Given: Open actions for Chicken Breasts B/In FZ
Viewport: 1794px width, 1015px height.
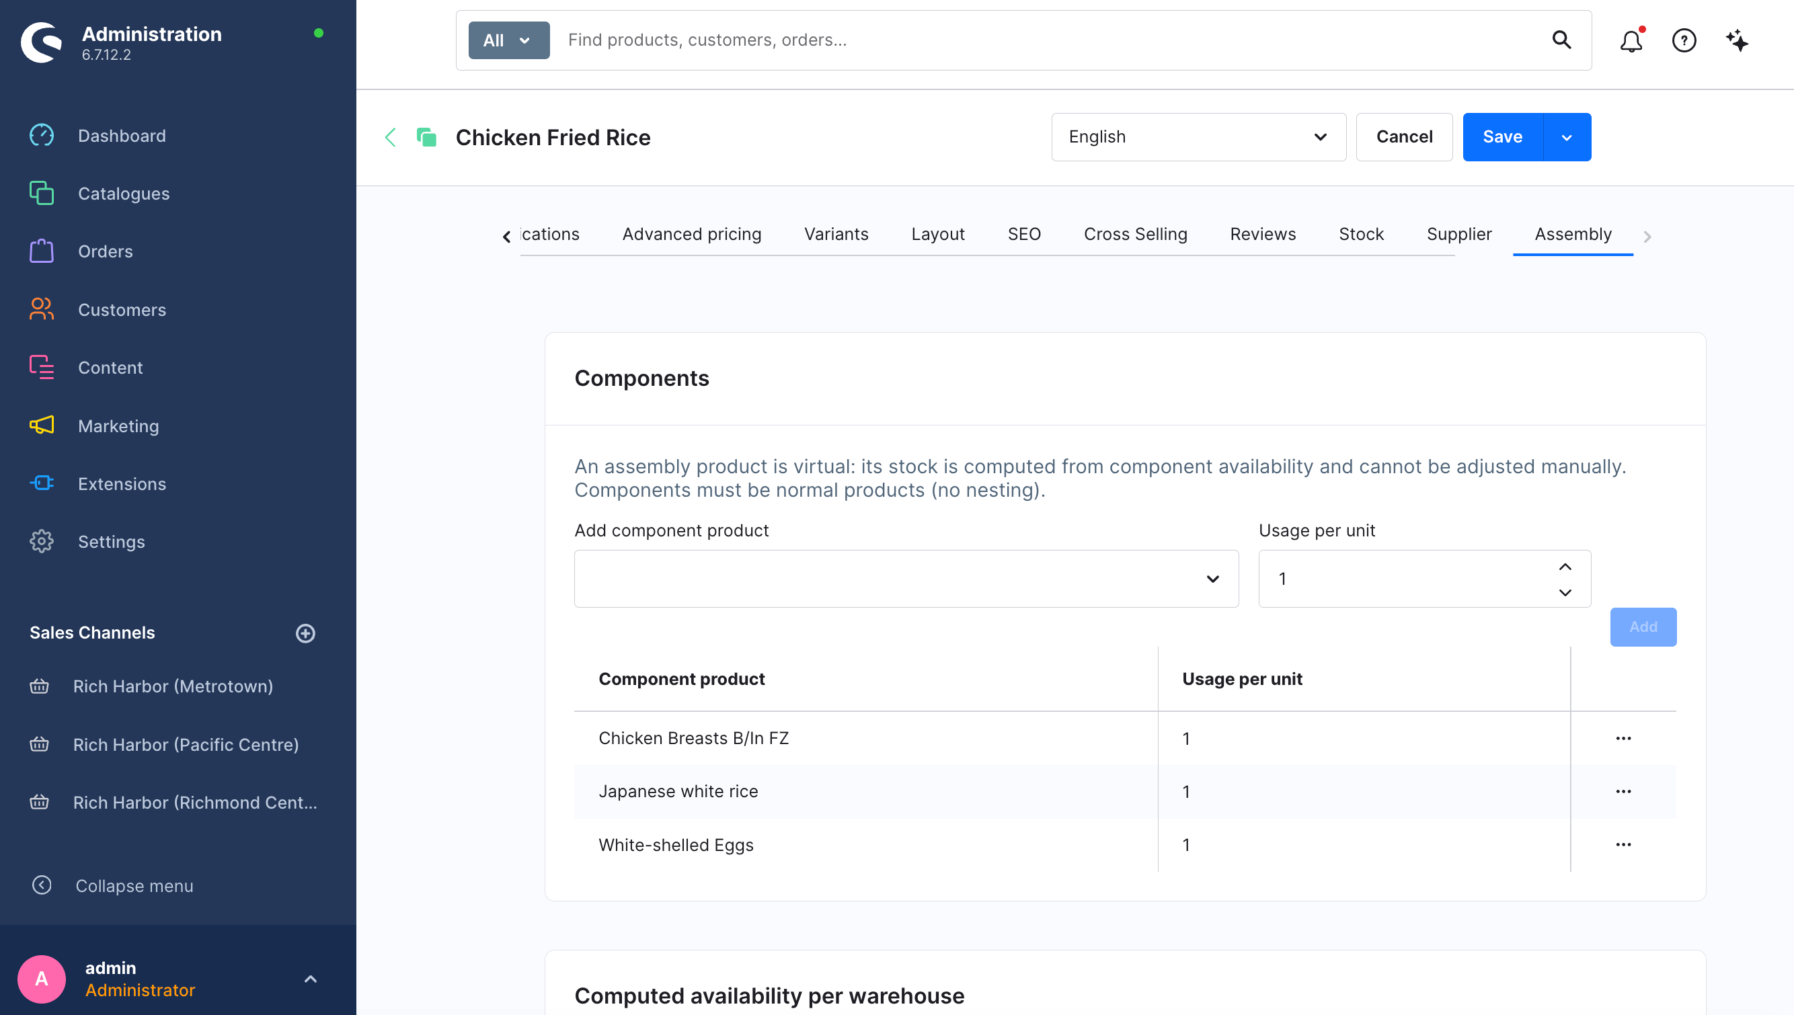Looking at the screenshot, I should point(1623,738).
